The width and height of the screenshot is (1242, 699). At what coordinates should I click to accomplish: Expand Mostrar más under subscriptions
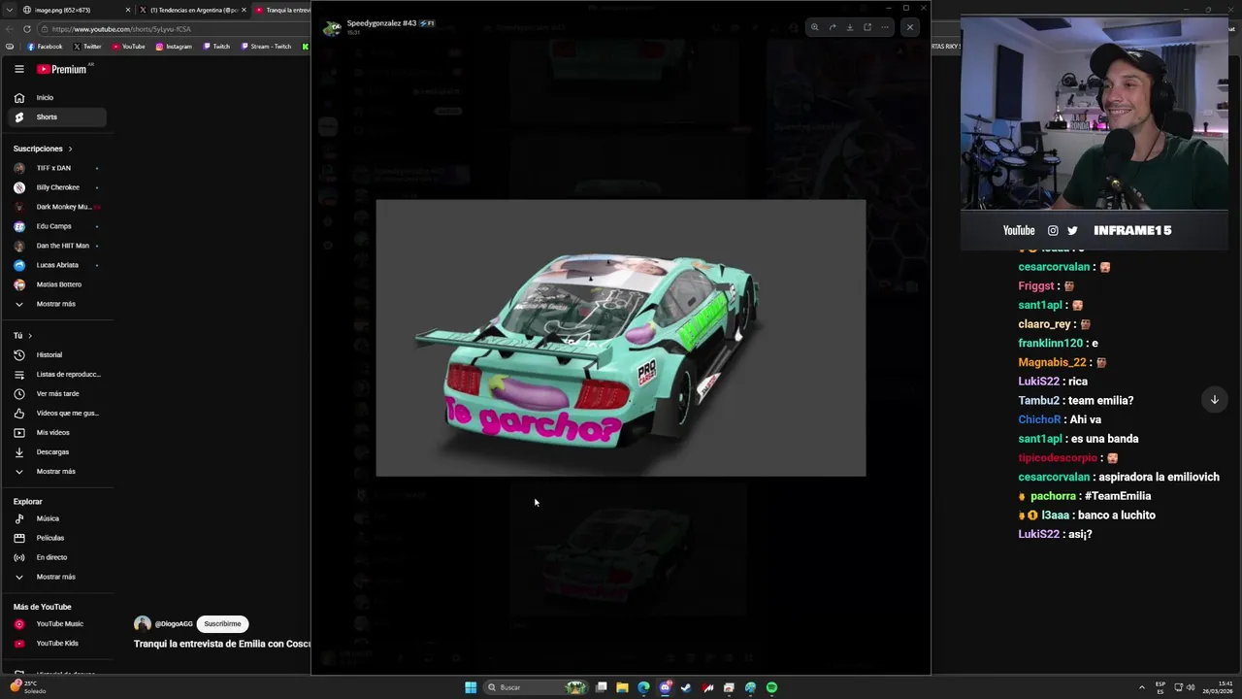56,304
